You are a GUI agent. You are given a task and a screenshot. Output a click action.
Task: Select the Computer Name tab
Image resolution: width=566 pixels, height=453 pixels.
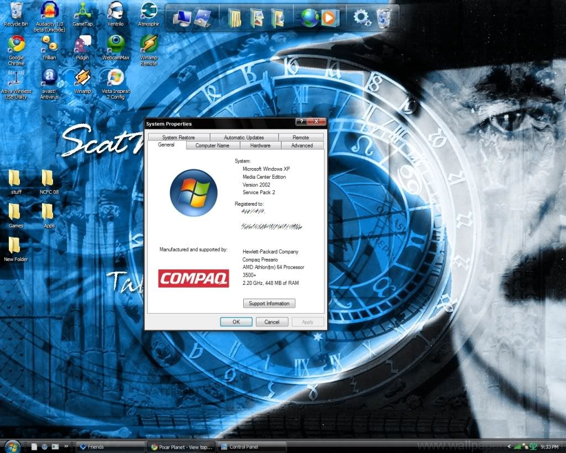[x=212, y=145]
